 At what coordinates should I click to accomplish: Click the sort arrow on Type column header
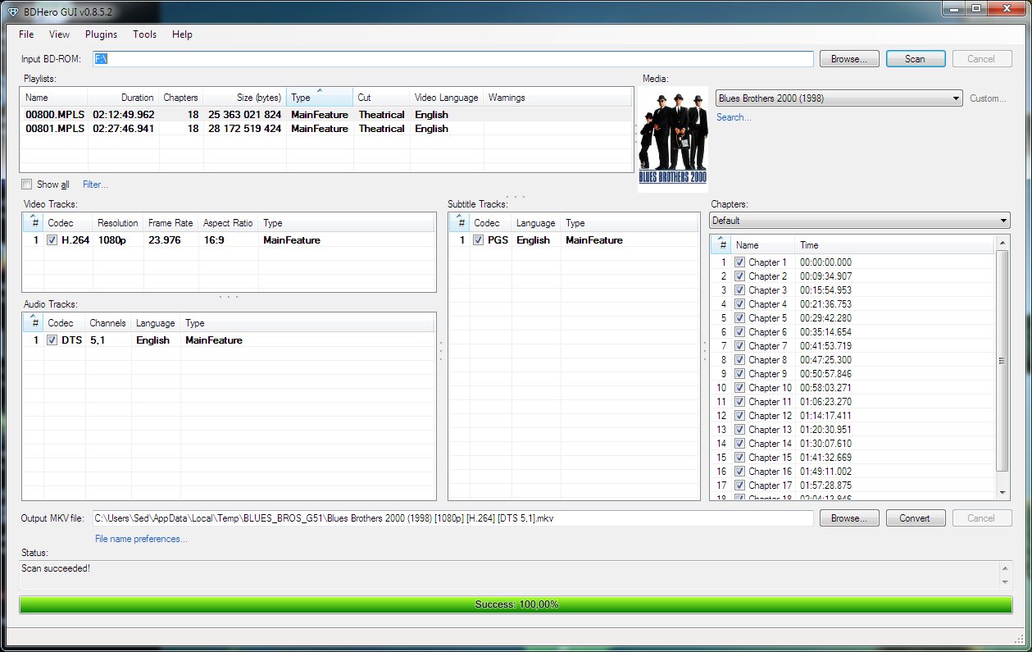pos(320,90)
